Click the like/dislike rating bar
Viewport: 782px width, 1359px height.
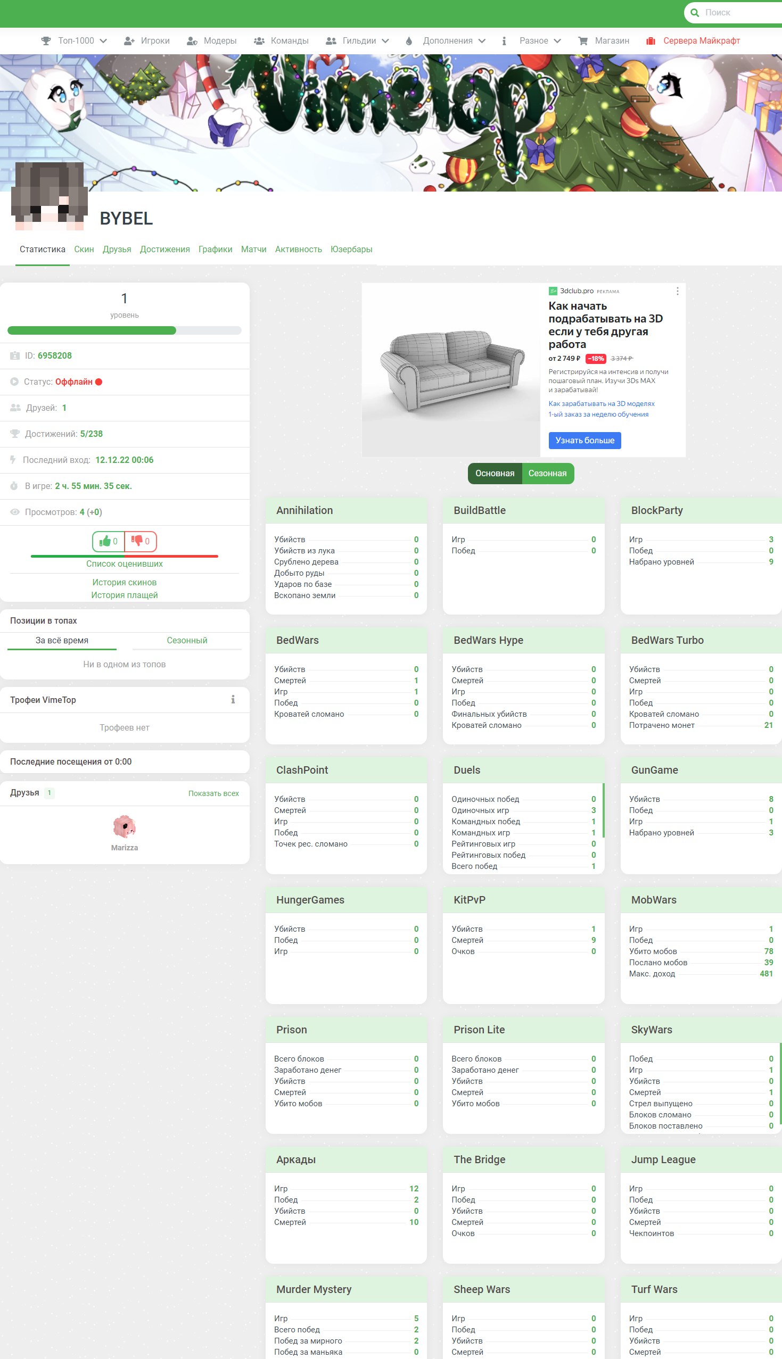[125, 556]
